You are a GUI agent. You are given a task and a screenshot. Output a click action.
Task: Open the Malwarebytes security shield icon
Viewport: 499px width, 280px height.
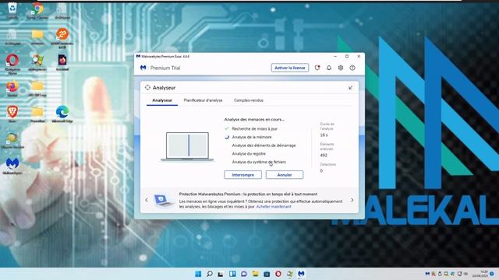pyautogui.click(x=317, y=68)
